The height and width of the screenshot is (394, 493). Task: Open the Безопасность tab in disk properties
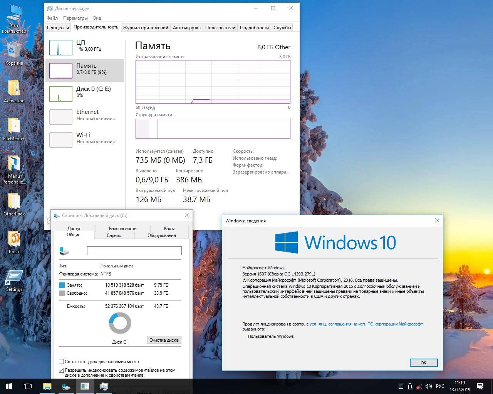coord(122,229)
